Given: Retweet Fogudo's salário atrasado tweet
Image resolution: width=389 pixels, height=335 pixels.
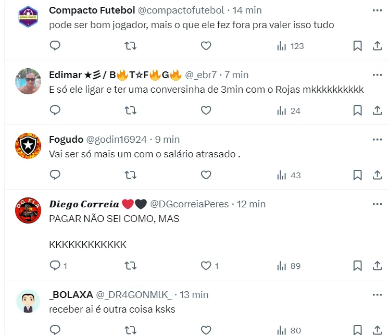Looking at the screenshot, I should 131,175.
